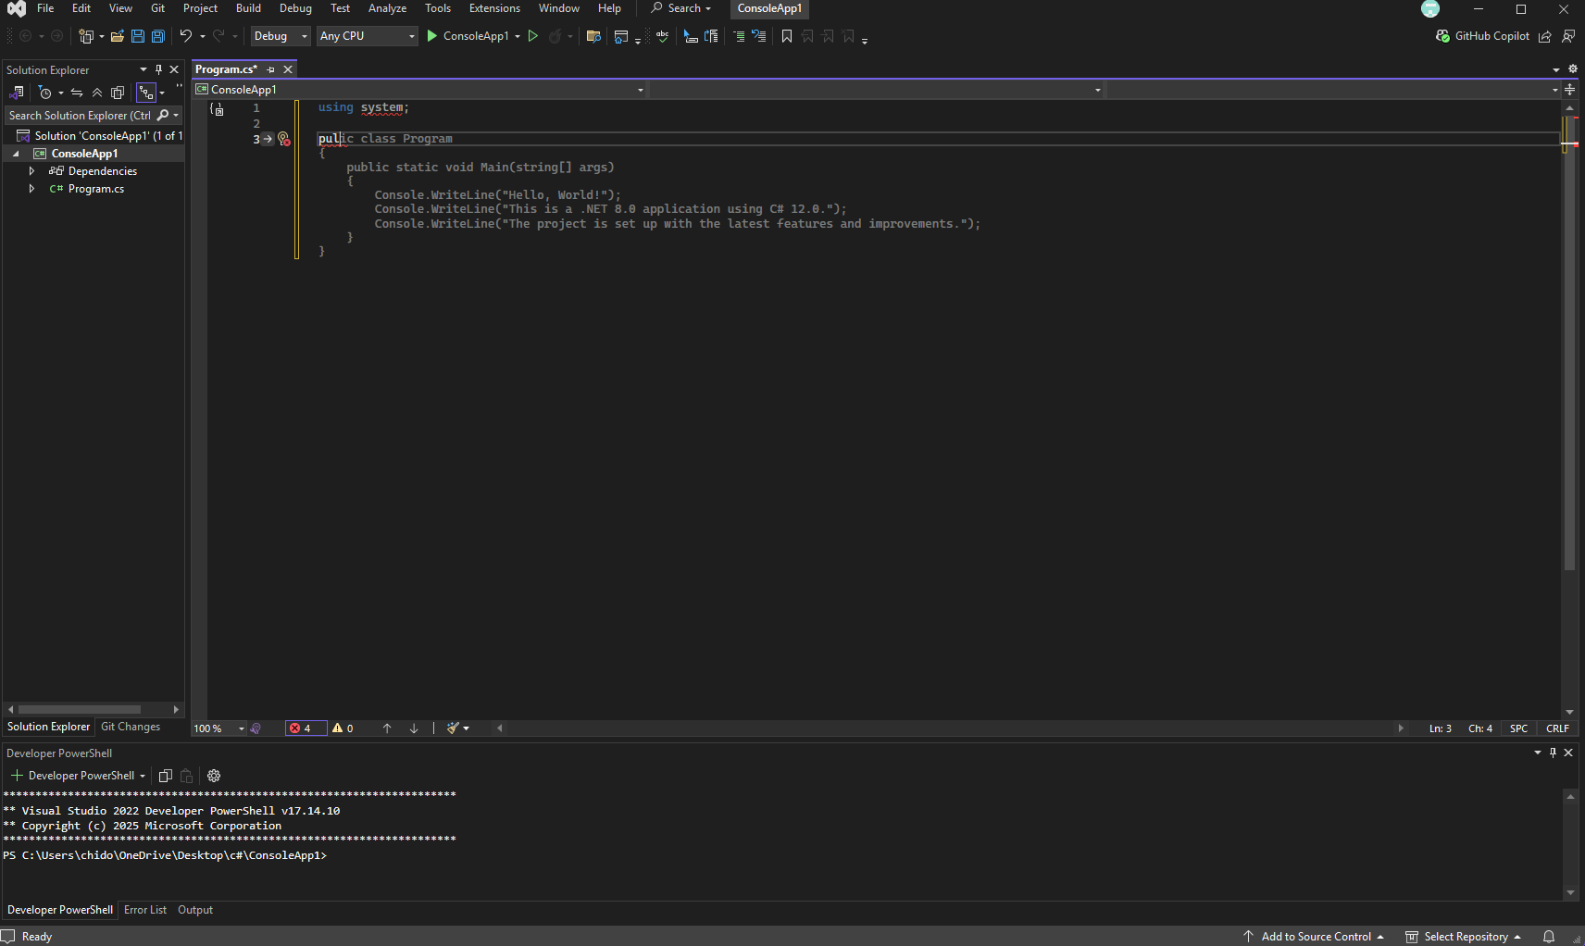The width and height of the screenshot is (1585, 946).
Task: Click the Copilot status icon beside the zoom box
Action: pyautogui.click(x=256, y=728)
